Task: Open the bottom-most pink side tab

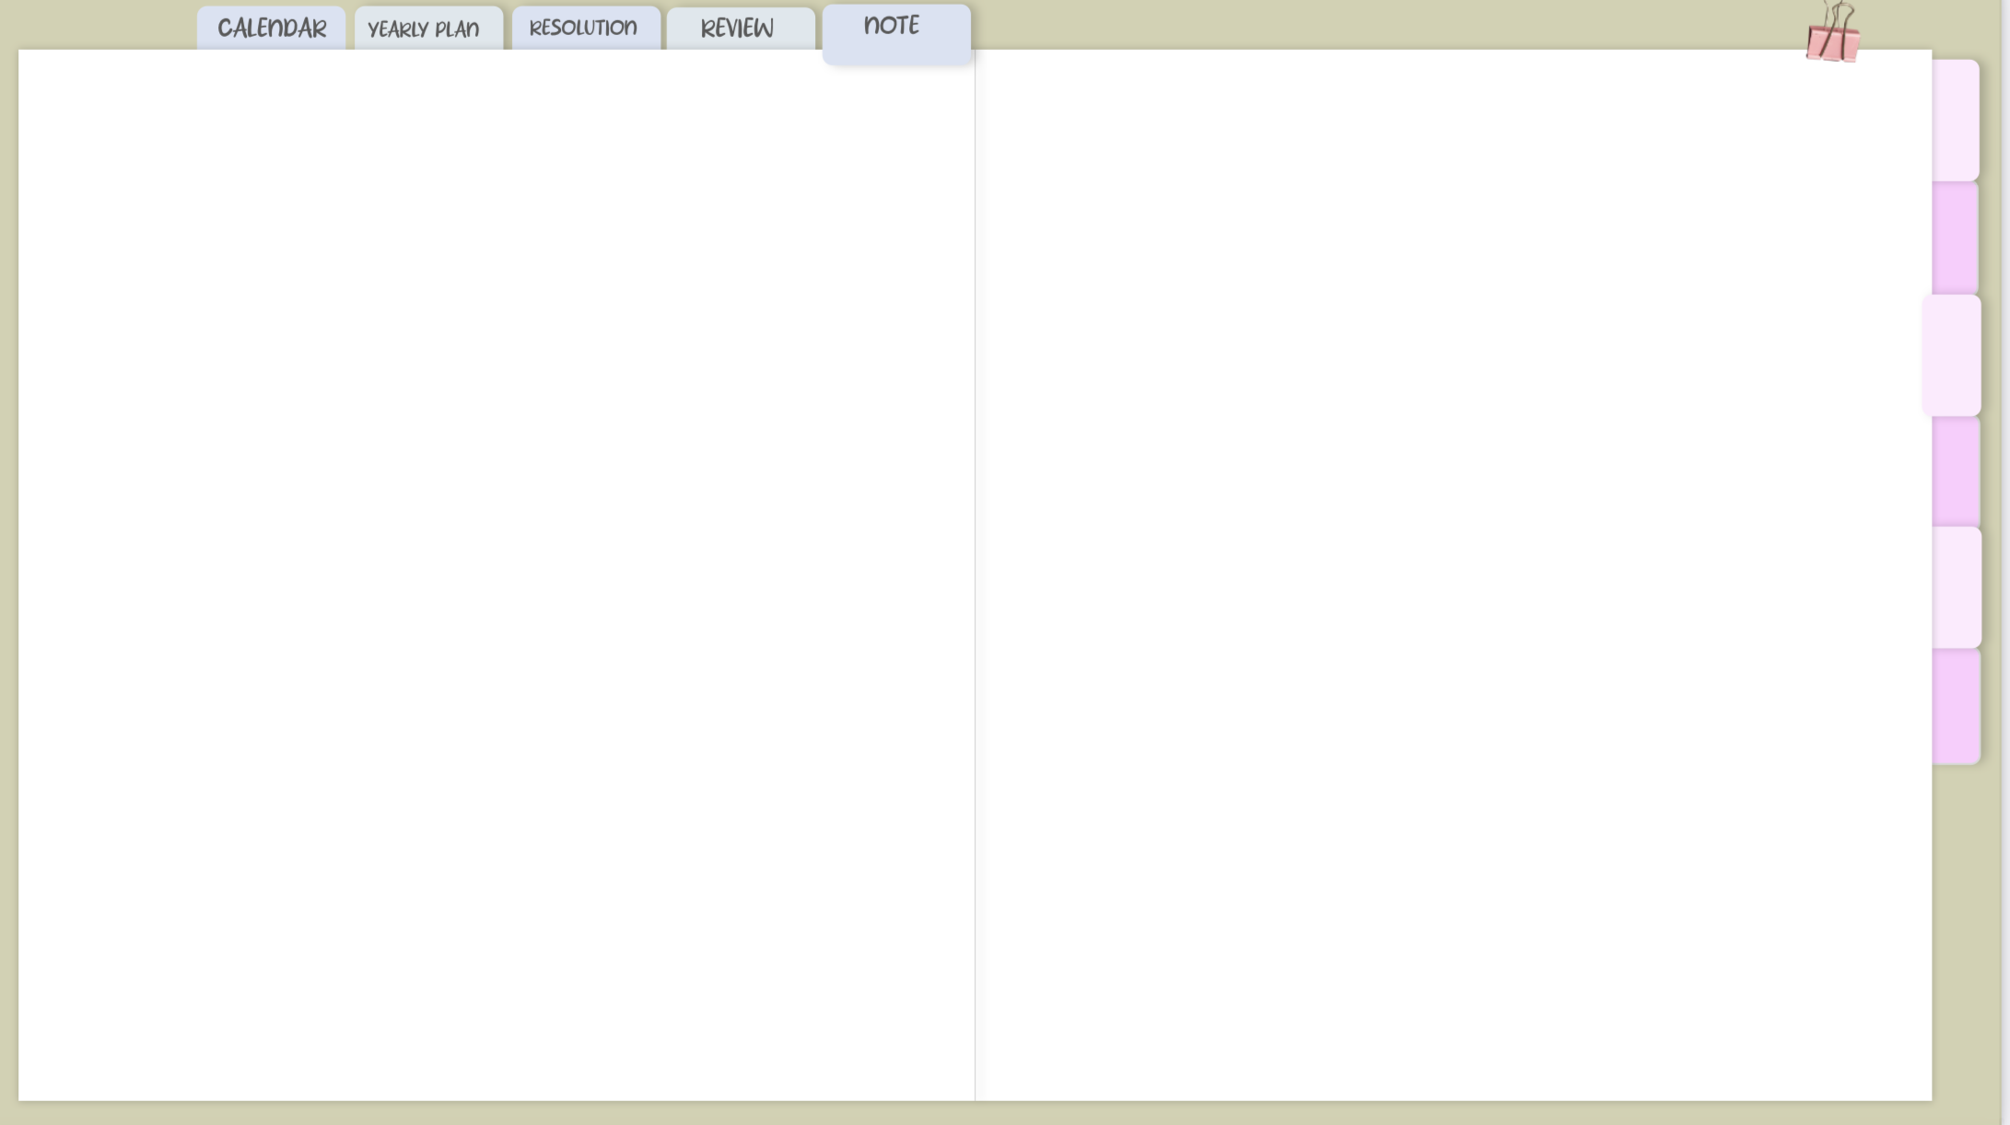Action: [1956, 706]
